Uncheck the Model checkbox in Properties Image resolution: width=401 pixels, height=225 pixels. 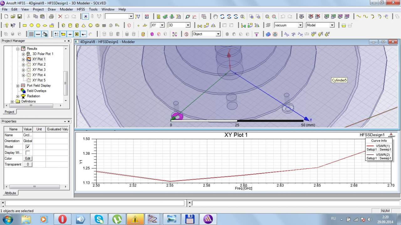click(x=28, y=147)
